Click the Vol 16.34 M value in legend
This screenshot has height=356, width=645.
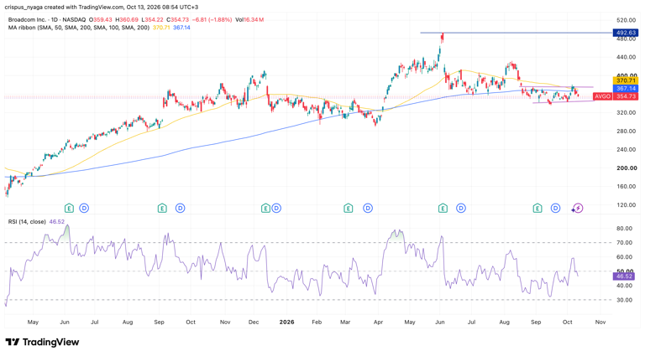pyautogui.click(x=249, y=20)
